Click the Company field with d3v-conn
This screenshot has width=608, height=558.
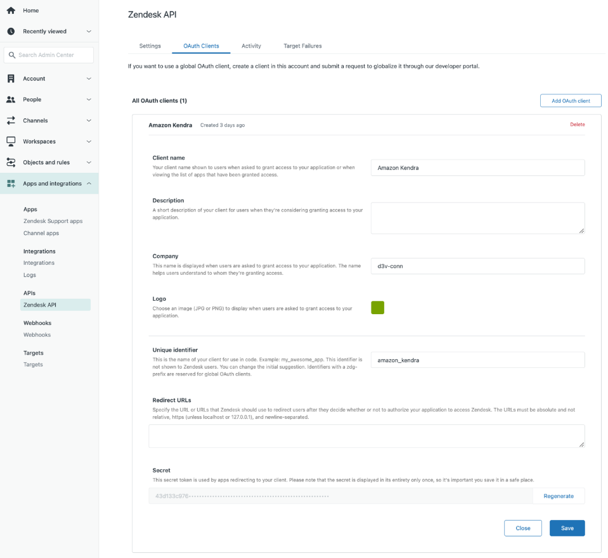pyautogui.click(x=478, y=266)
